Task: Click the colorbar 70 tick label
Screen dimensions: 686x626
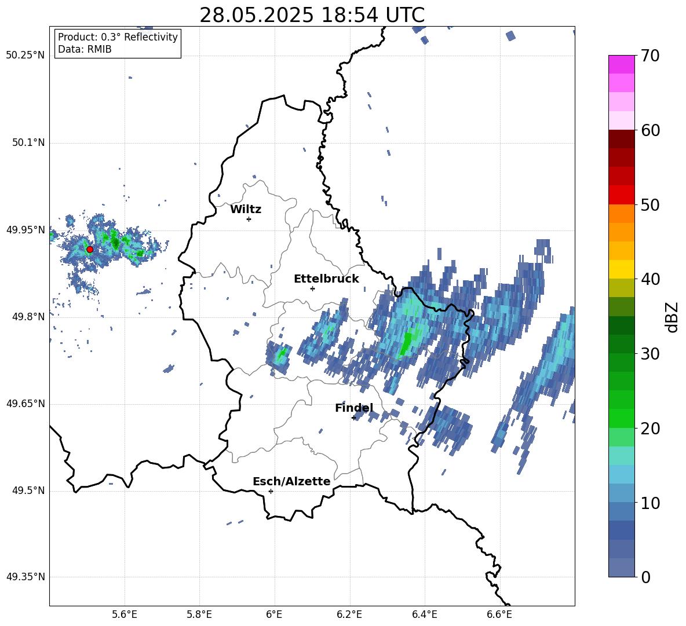Action: [650, 56]
